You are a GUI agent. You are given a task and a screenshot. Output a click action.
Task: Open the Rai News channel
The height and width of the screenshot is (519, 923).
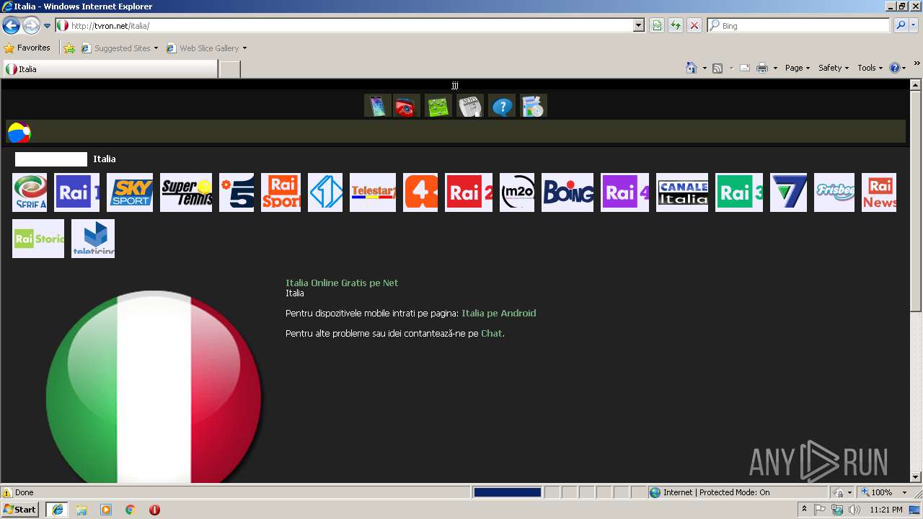879,192
